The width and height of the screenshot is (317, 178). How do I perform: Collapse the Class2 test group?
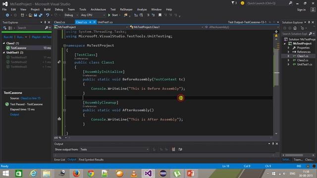(4, 43)
